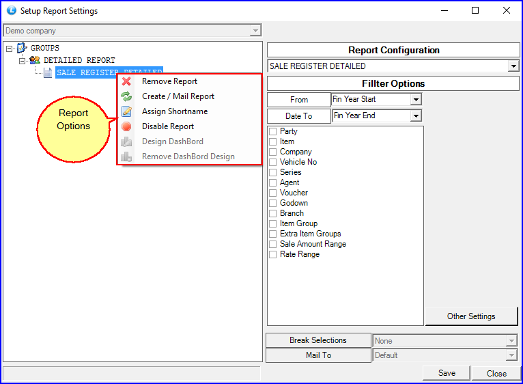
Task: Click the DETAILED REPORT people icon
Action: pos(35,60)
